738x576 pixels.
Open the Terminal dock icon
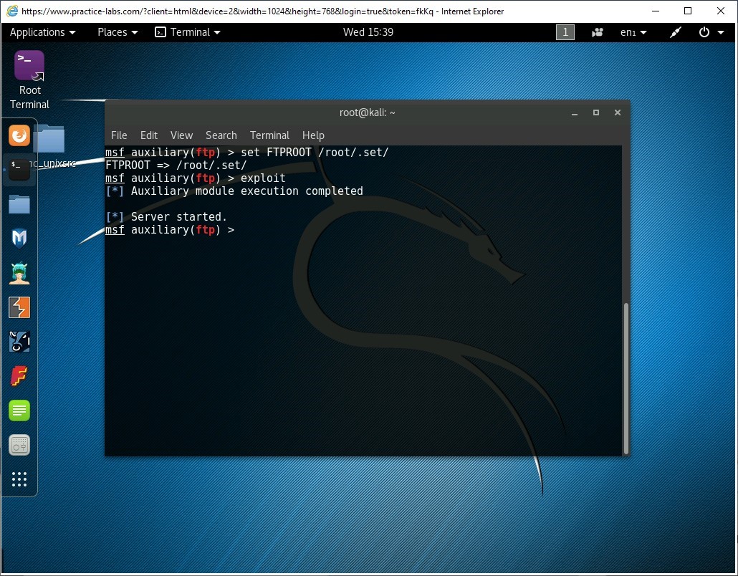19,170
